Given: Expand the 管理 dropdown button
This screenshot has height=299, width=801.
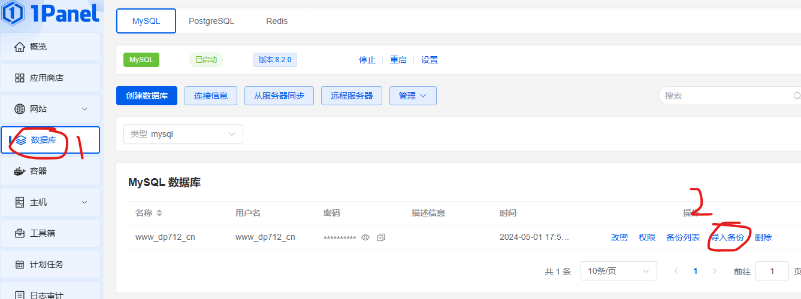Looking at the screenshot, I should pos(413,96).
